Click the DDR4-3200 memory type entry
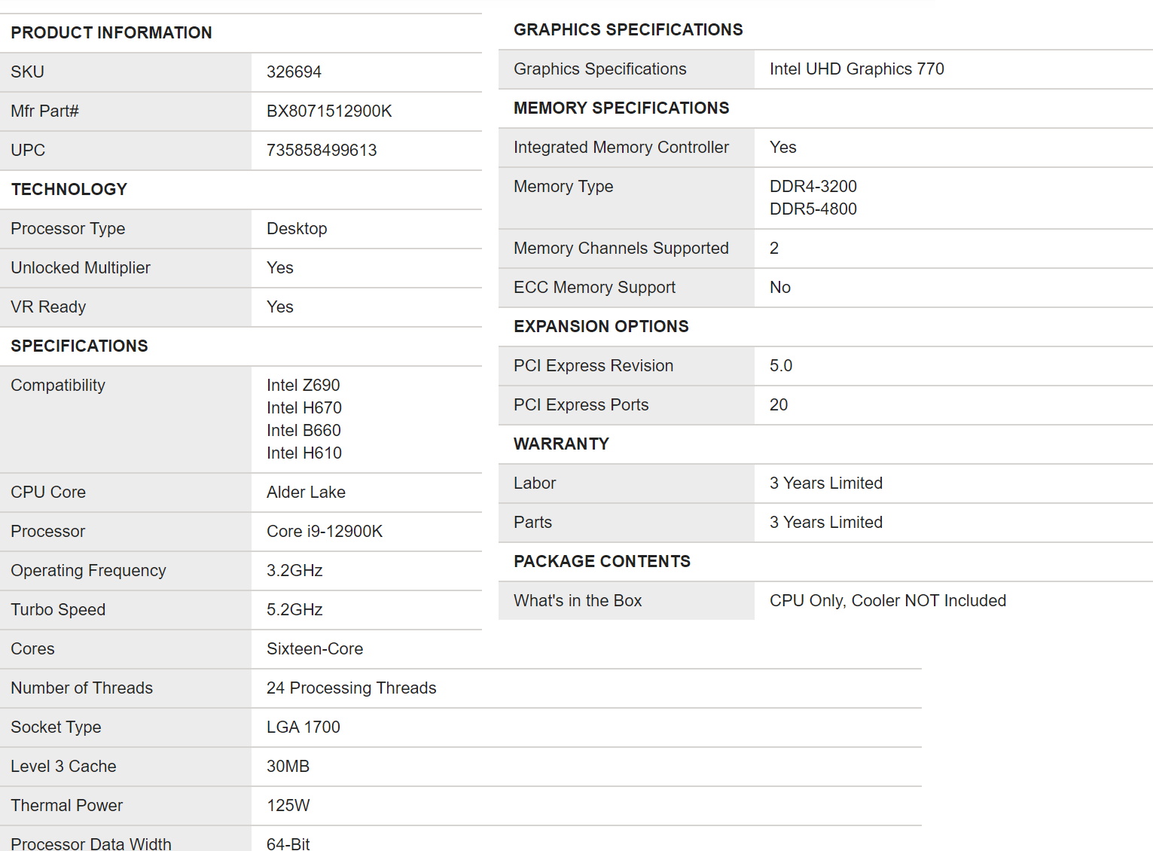1153x851 pixels. (813, 187)
